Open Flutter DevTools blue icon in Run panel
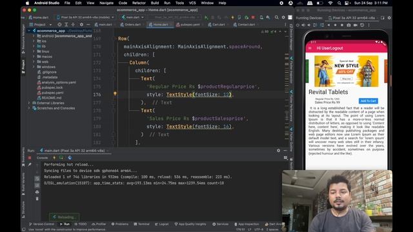 (70, 158)
